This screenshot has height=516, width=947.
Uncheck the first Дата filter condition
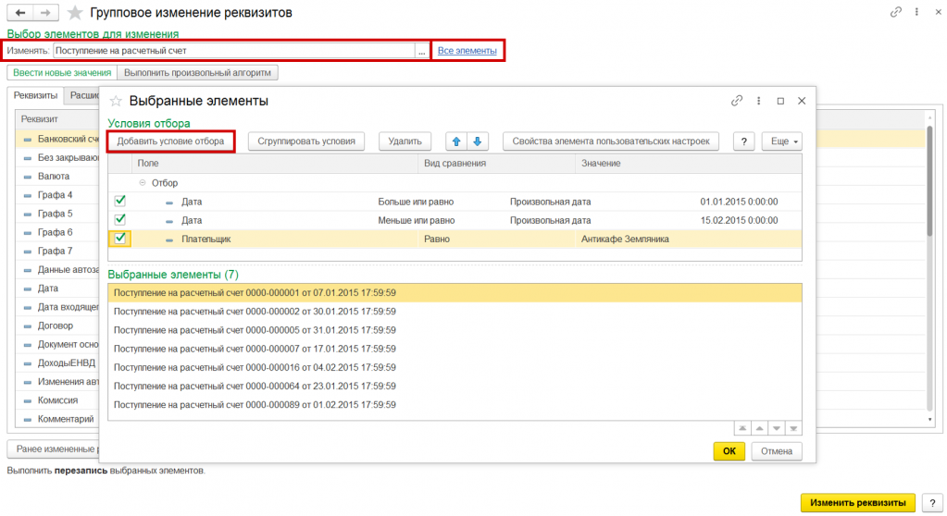tap(119, 201)
